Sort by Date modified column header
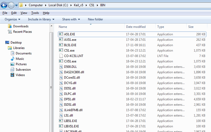The width and height of the screenshot is (211, 132). coord(136,27)
